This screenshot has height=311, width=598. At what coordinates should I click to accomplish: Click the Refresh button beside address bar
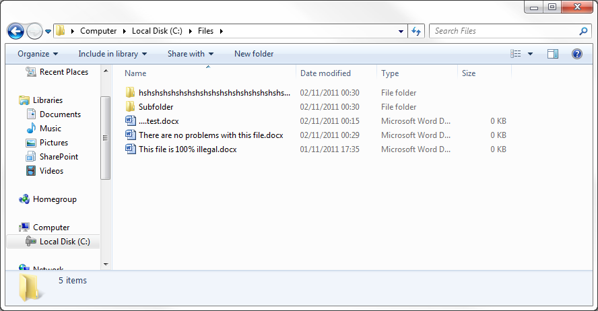(416, 31)
